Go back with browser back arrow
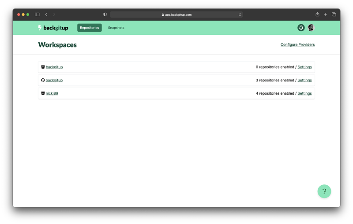Image resolution: width=353 pixels, height=224 pixels. 46,15
